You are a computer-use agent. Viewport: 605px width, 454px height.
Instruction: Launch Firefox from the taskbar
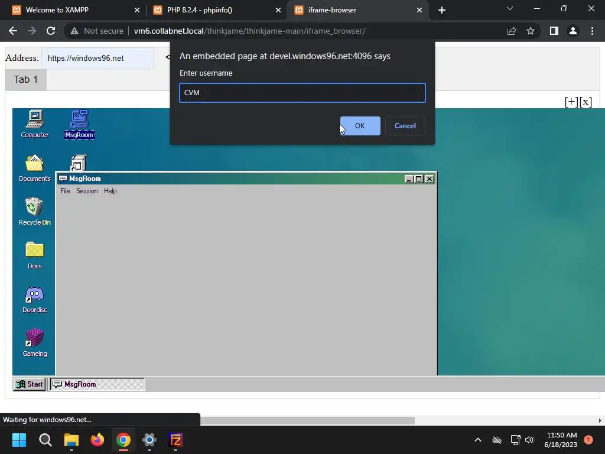97,440
